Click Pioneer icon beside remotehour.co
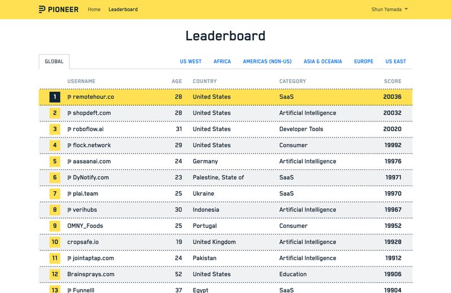This screenshot has height=293, width=451. (x=69, y=97)
